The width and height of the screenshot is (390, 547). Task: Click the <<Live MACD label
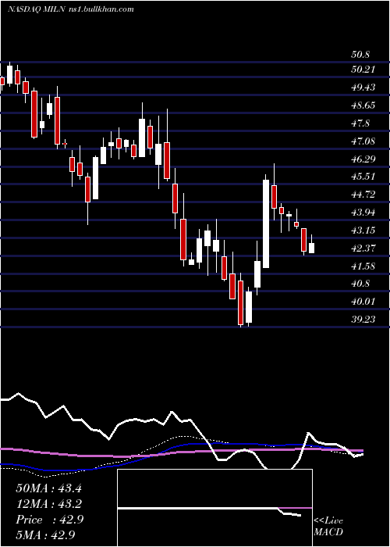point(328,527)
